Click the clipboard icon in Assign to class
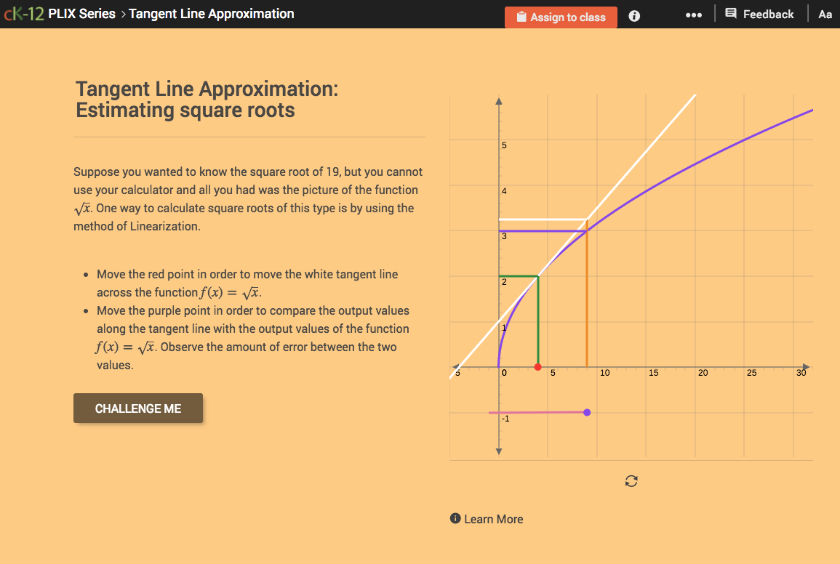Viewport: 840px width, 564px height. pos(520,16)
